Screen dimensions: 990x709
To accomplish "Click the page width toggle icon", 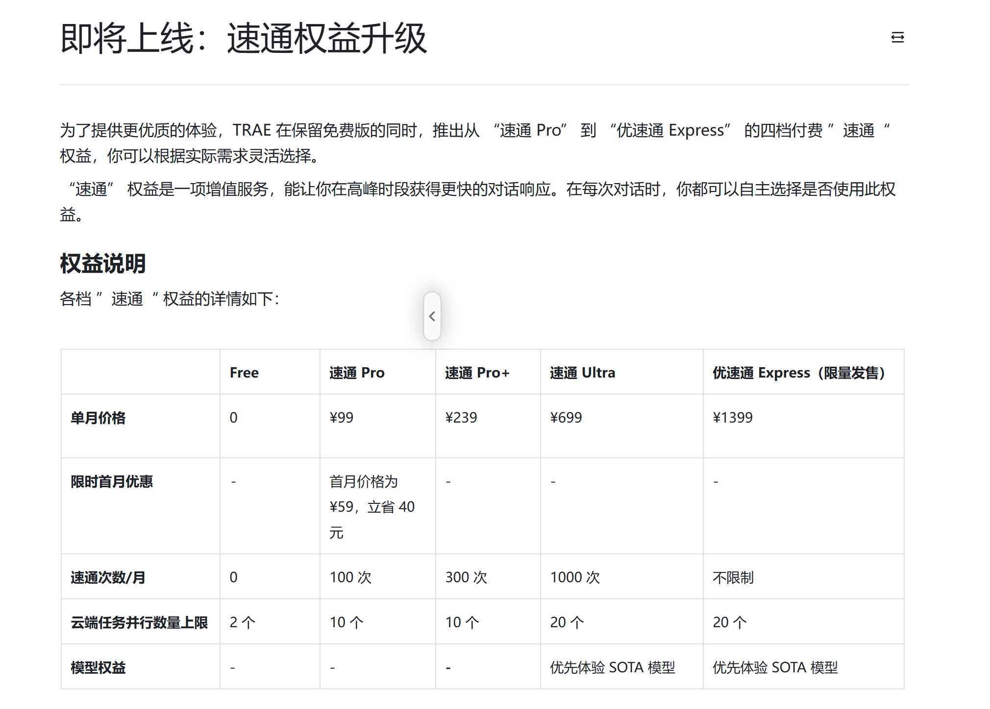I will pyautogui.click(x=897, y=37).
